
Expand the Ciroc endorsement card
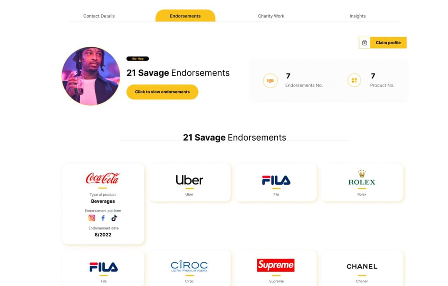tap(189, 268)
